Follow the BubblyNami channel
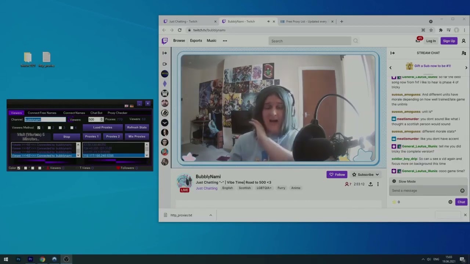 click(337, 175)
